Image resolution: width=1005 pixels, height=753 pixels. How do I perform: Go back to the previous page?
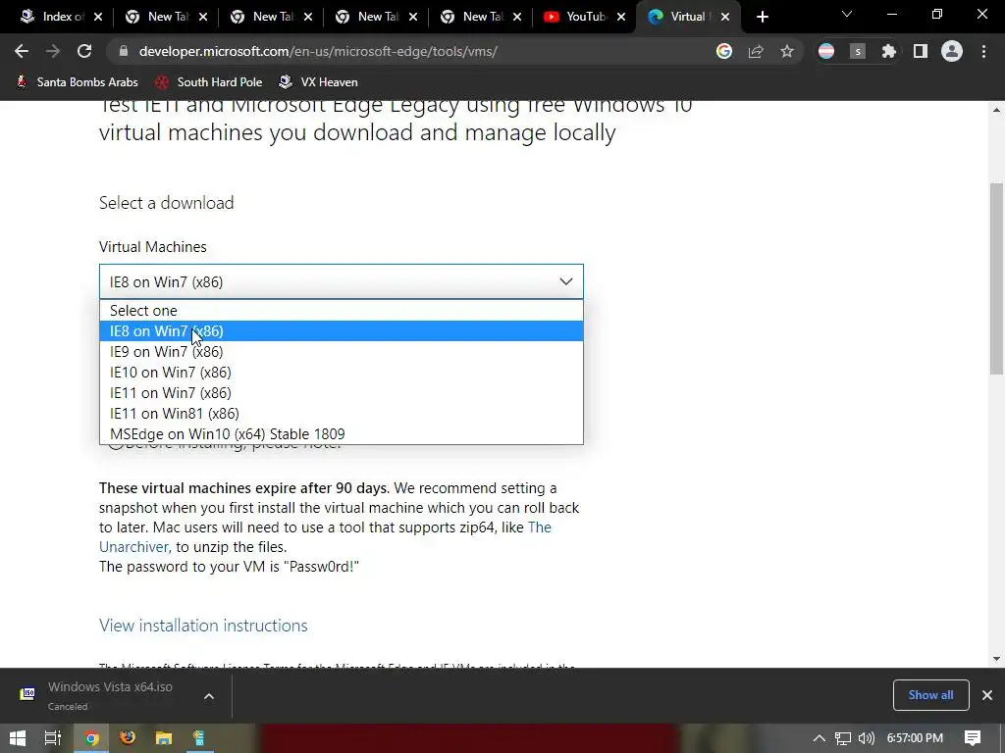[x=22, y=51]
